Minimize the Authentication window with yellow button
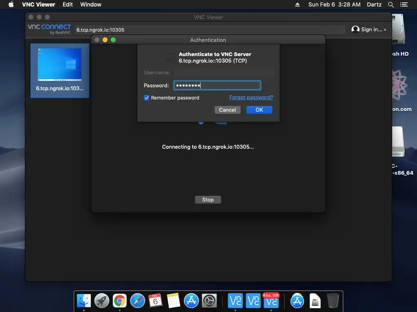417x312 pixels. coord(105,40)
